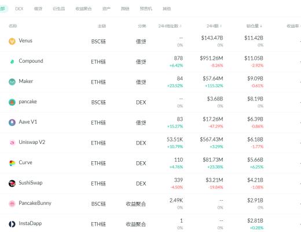The image size is (301, 232).
Task: Open the Venus project link
Action: point(25,41)
